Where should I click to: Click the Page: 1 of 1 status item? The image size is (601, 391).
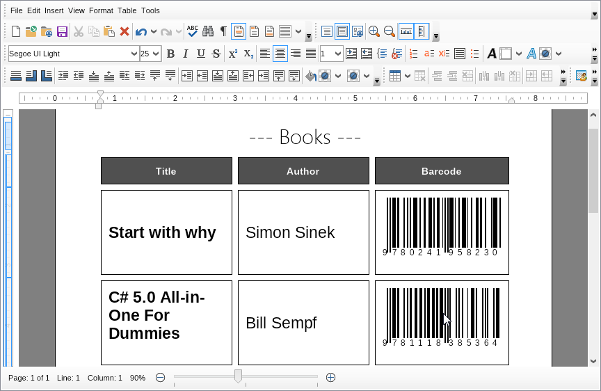click(x=29, y=378)
